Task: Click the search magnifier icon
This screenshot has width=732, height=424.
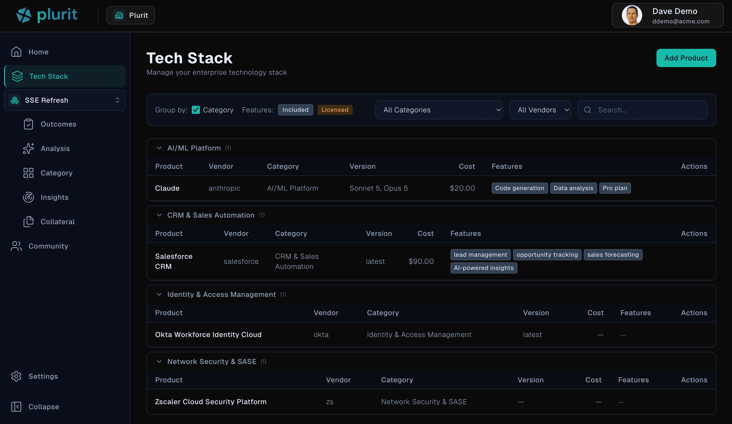Action: tap(588, 110)
